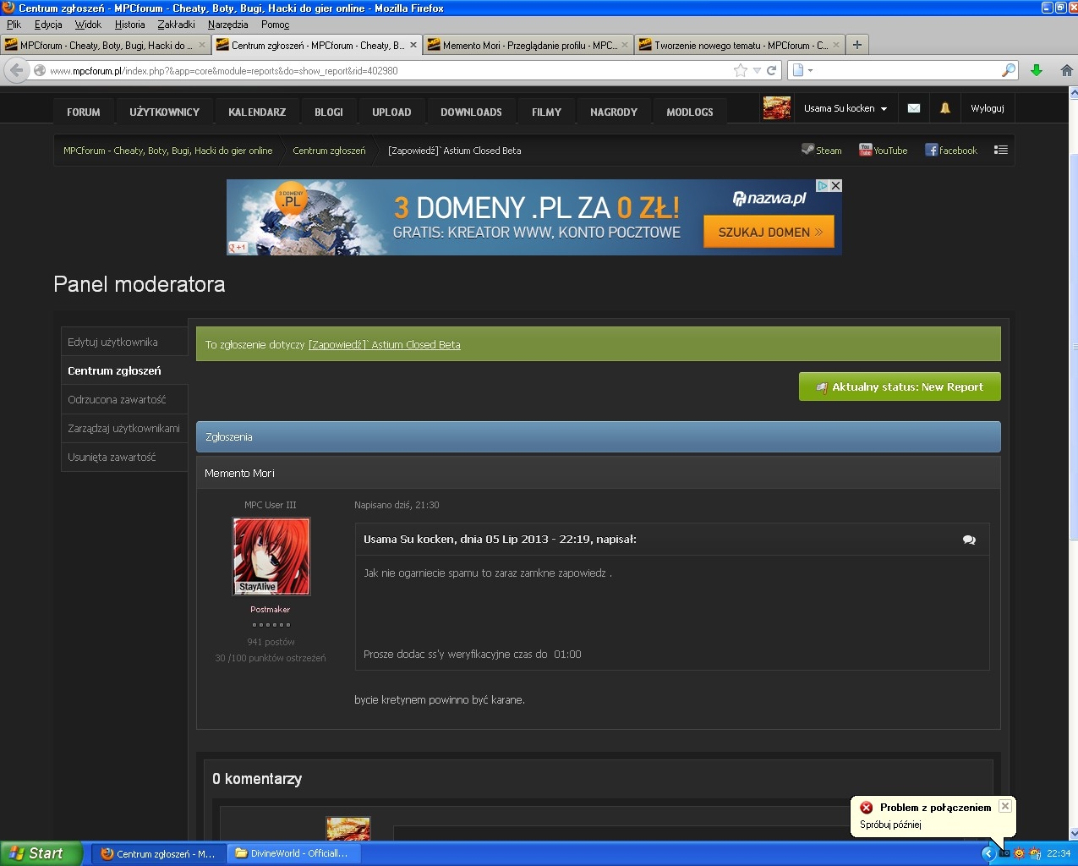Open the reported topic Astium Closed Beta link
This screenshot has height=866, width=1078.
tap(385, 345)
